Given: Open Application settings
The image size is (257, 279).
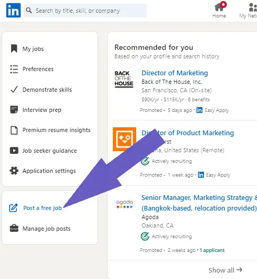Looking at the screenshot, I should coord(49,171).
